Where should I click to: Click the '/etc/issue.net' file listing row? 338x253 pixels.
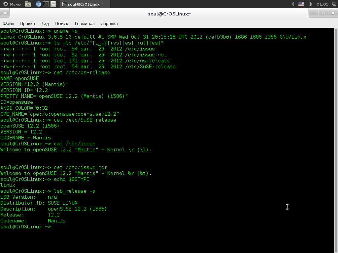point(84,55)
